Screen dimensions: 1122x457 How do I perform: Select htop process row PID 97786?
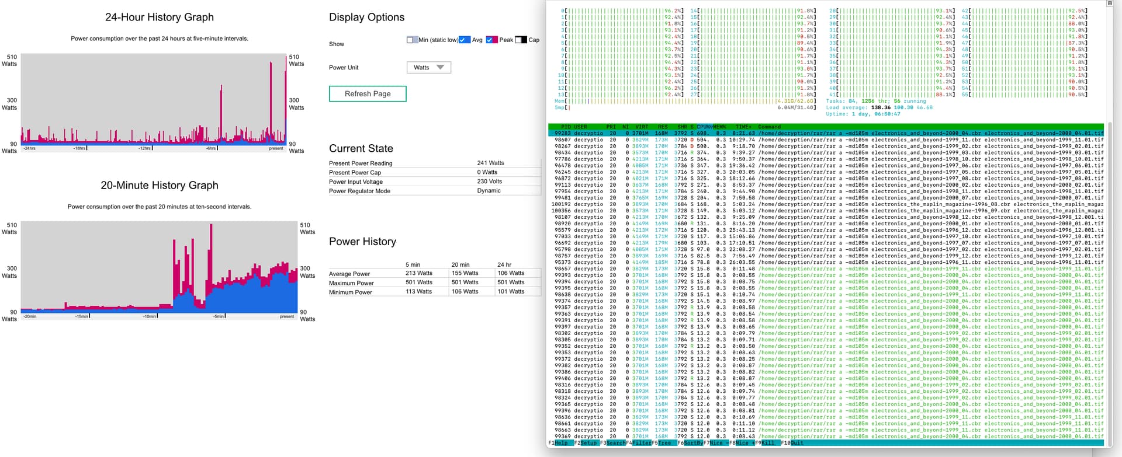point(826,159)
